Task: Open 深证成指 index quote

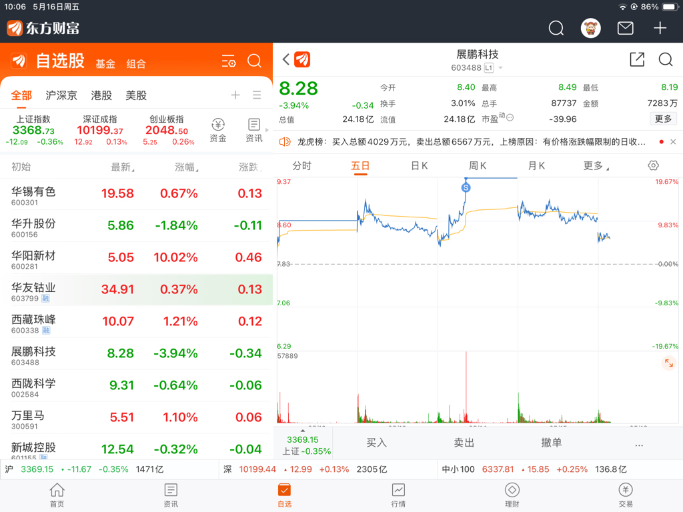Action: (x=100, y=130)
